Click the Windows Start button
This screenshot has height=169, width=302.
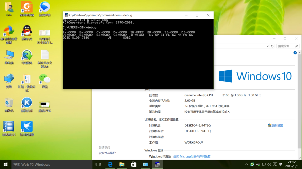[x=5, y=164]
